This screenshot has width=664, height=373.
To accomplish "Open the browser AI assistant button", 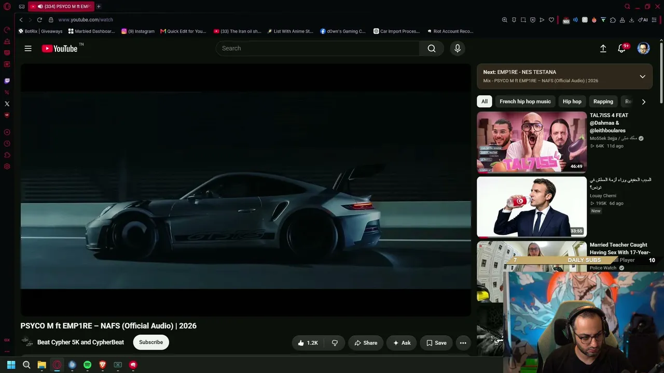I will click(644, 20).
